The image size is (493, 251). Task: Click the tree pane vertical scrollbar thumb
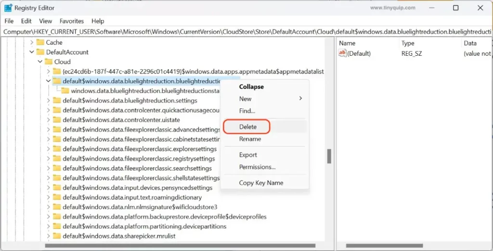pyautogui.click(x=329, y=156)
